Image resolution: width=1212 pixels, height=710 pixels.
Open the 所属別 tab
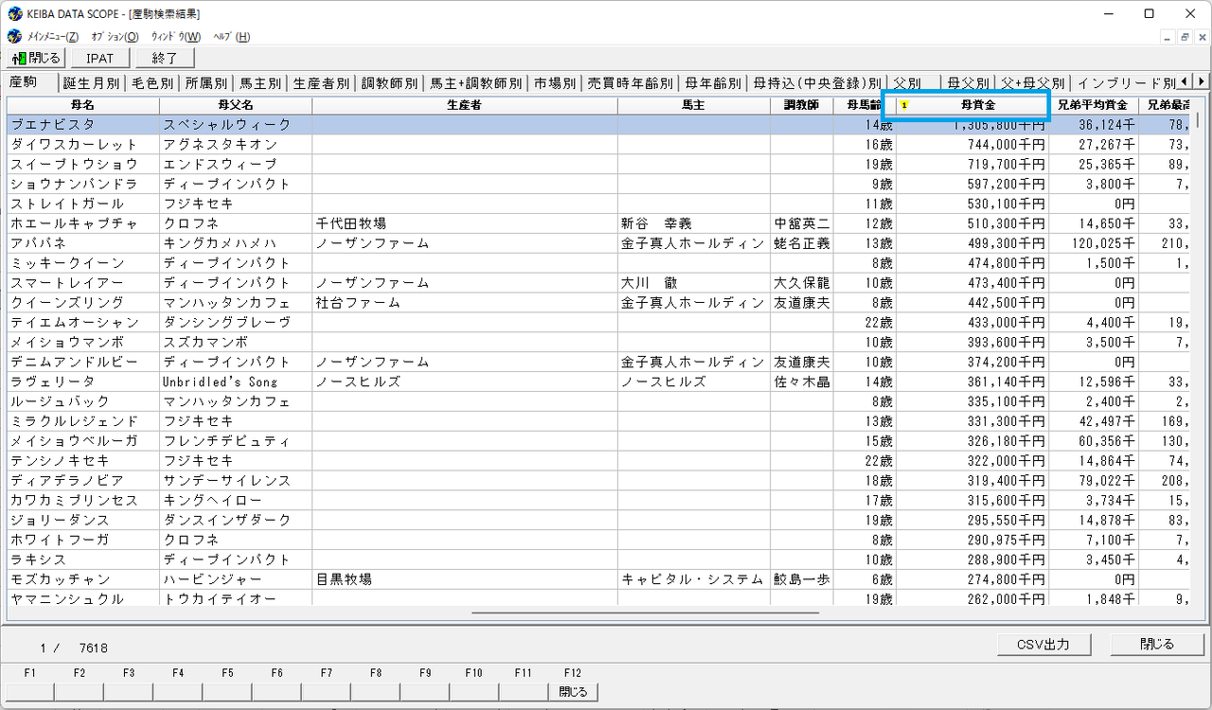(205, 83)
